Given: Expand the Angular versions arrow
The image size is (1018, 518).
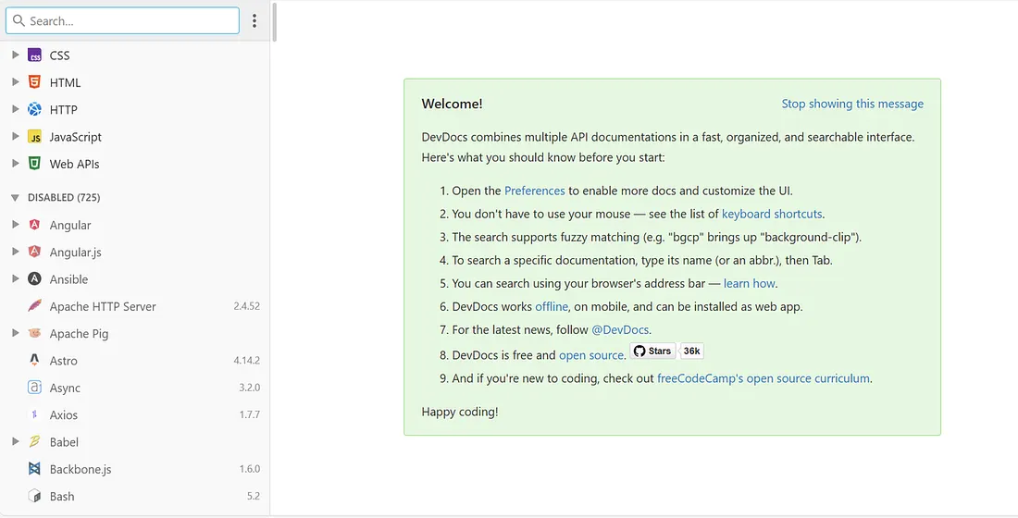Looking at the screenshot, I should pyautogui.click(x=15, y=225).
